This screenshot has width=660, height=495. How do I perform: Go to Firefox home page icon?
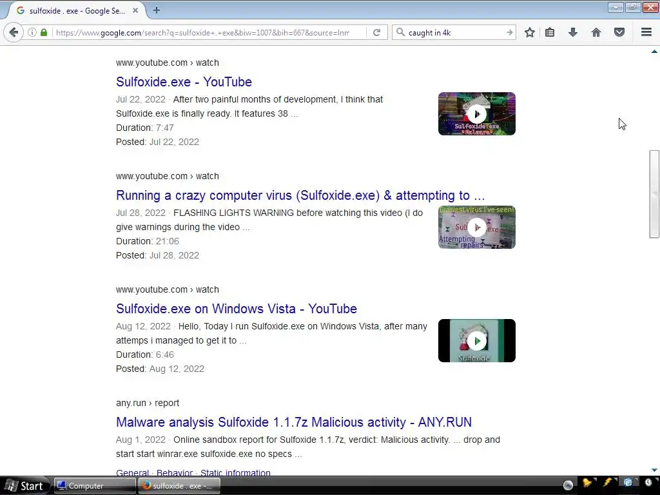[596, 32]
